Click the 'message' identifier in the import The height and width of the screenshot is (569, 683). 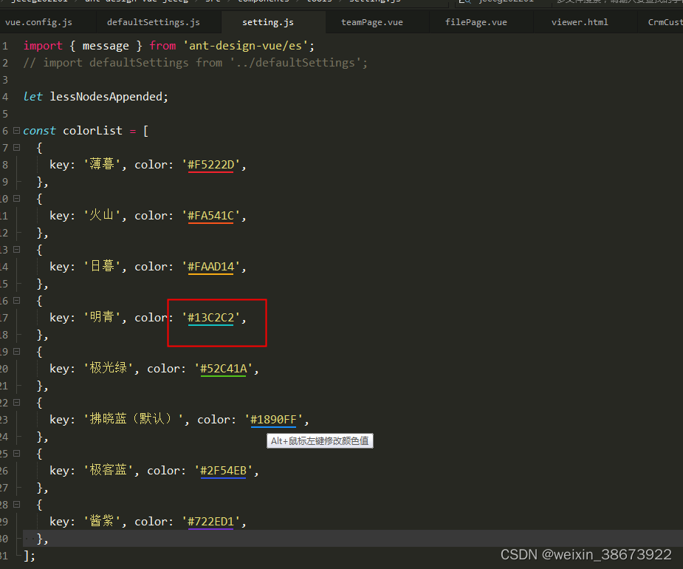[x=106, y=46]
